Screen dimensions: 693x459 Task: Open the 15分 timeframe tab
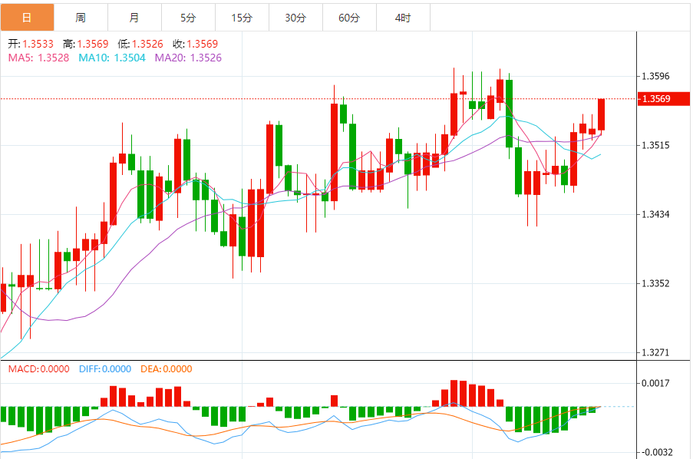pos(243,18)
